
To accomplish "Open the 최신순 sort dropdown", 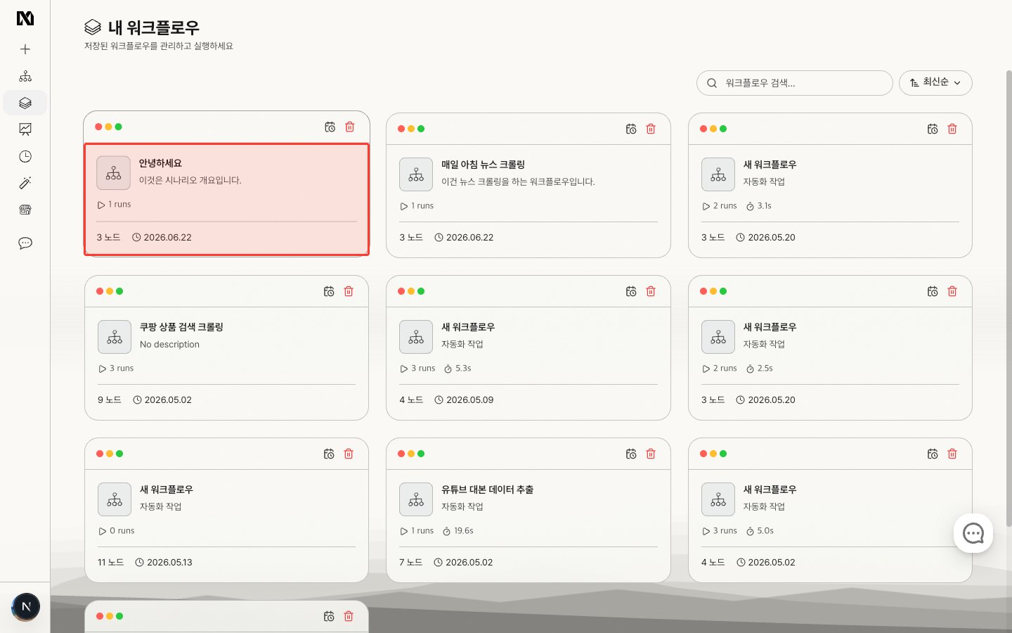I will click(x=935, y=83).
